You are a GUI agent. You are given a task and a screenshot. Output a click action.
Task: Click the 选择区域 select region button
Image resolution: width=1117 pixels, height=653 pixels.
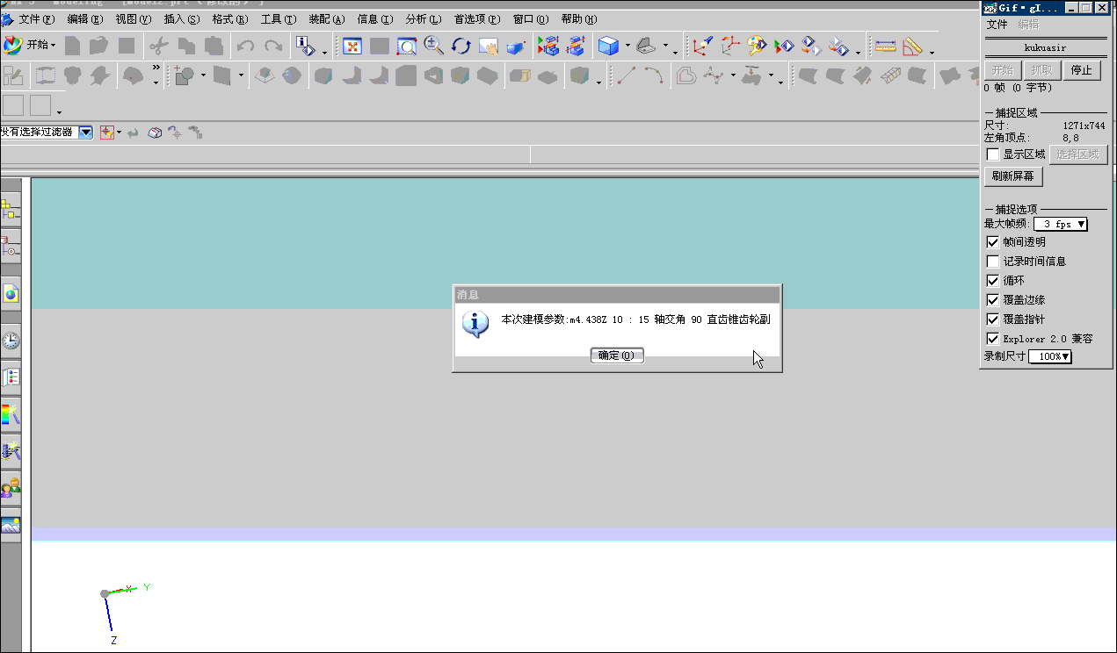tap(1078, 154)
